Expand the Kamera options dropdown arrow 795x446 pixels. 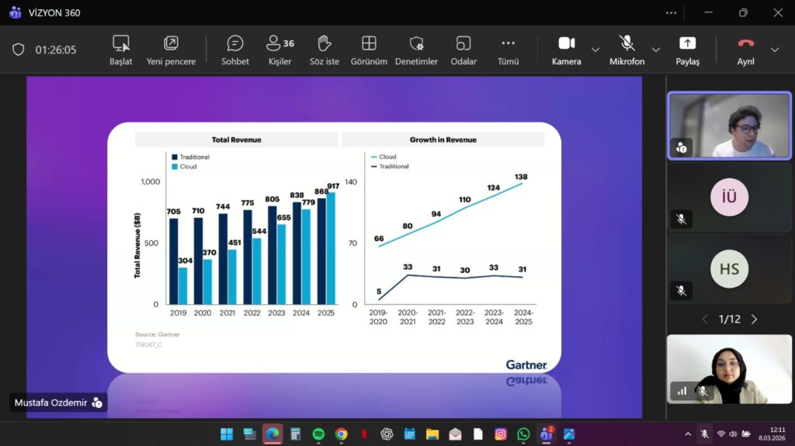(595, 50)
